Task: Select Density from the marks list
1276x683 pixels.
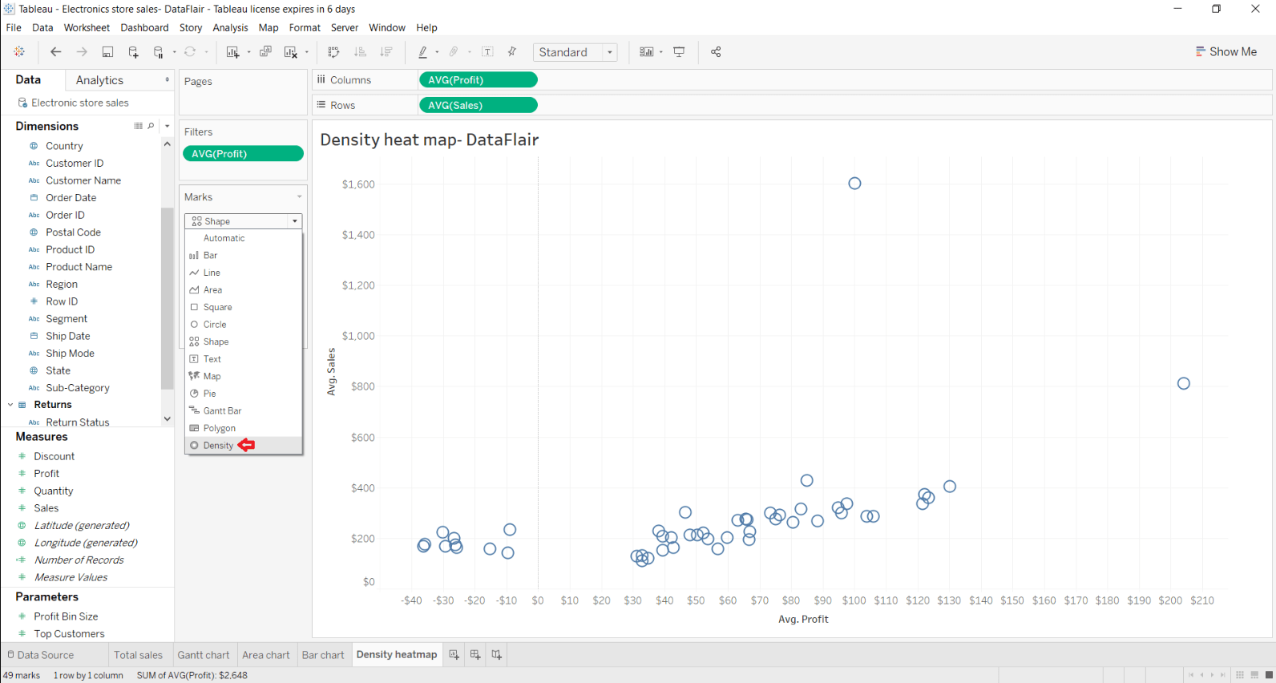Action: click(244, 445)
